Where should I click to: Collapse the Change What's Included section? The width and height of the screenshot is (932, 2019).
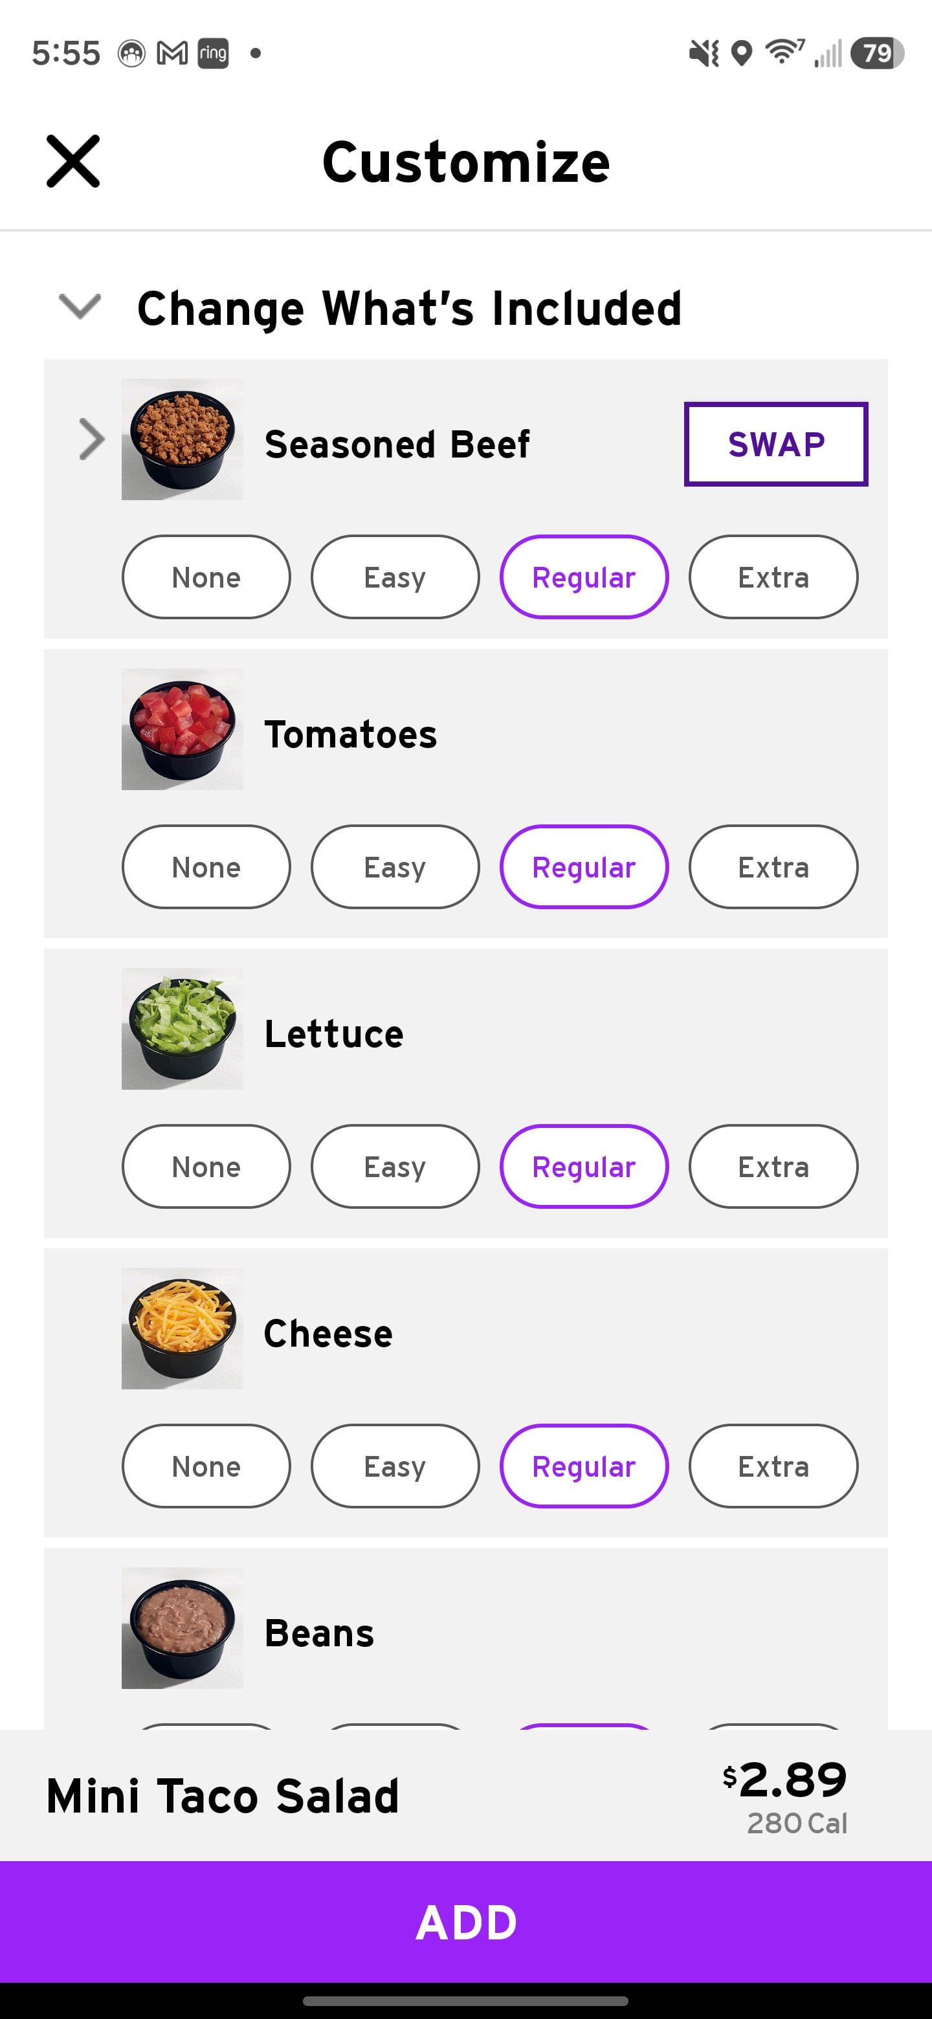click(x=80, y=307)
